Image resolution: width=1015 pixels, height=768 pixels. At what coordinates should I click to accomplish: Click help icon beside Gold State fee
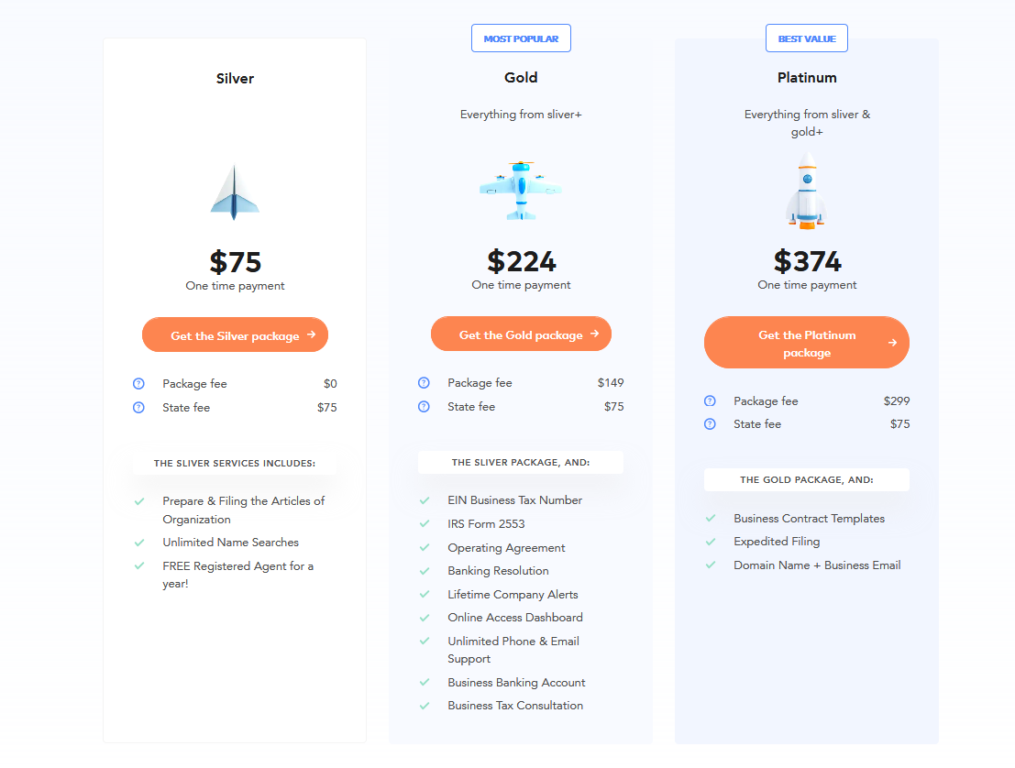424,407
